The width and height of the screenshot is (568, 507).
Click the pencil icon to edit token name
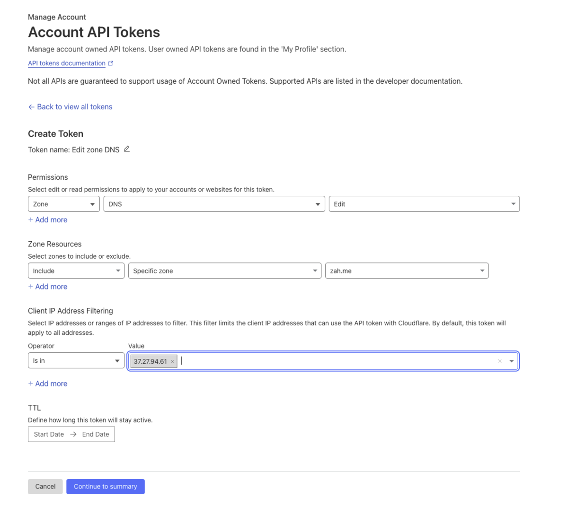[127, 149]
